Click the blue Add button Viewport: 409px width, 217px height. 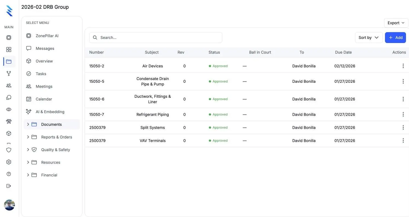coord(395,38)
